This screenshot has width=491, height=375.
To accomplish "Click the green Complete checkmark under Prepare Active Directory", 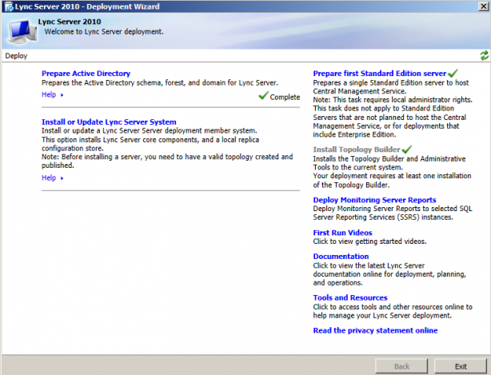I will pyautogui.click(x=263, y=96).
